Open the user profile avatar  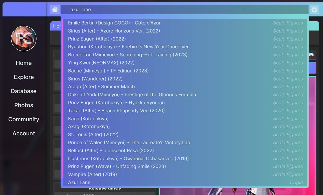(24, 39)
